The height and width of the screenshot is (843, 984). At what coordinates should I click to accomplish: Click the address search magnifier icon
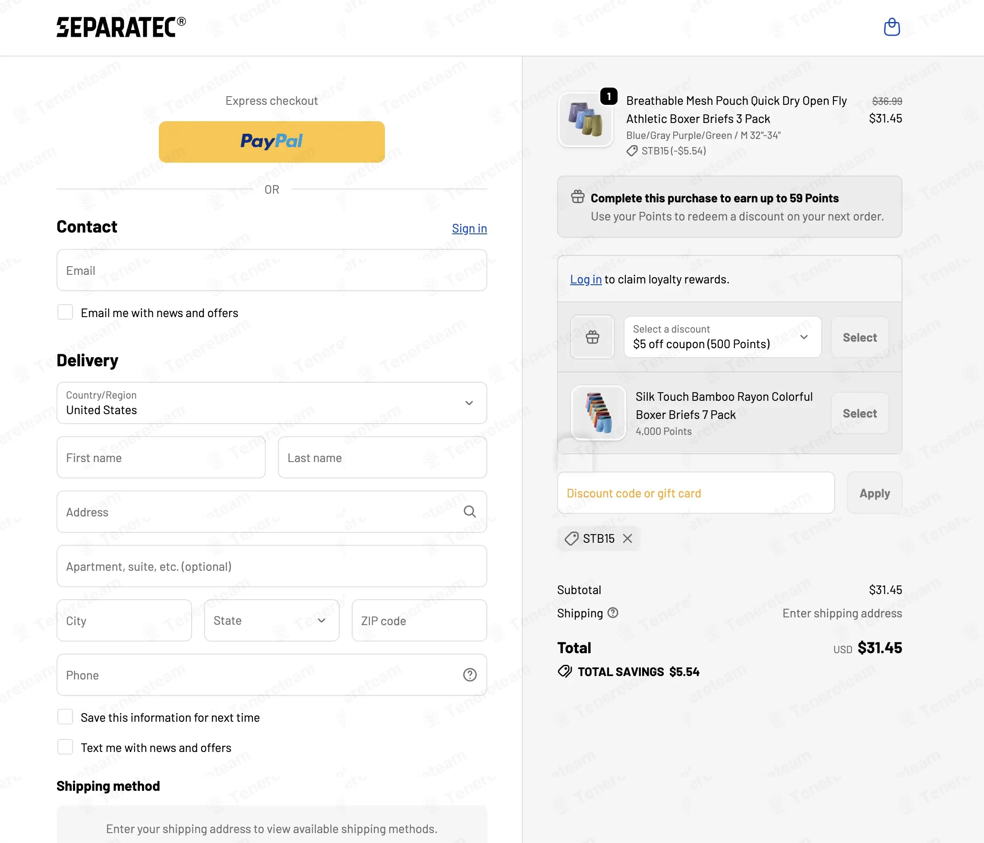click(470, 511)
